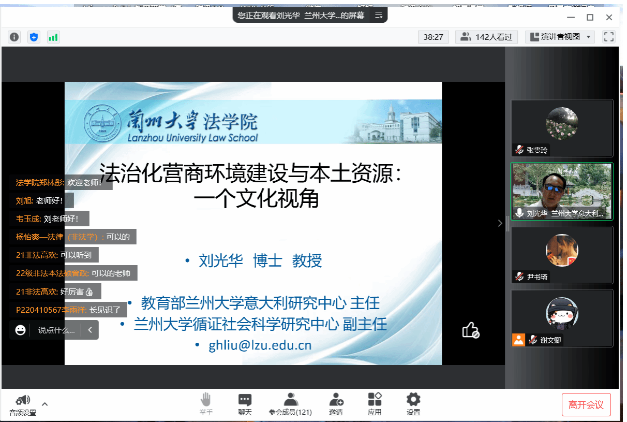Click the slide line 教育部兰州大学意大利研究中心 主任
Viewport: 627px width, 422px height.
[261, 302]
